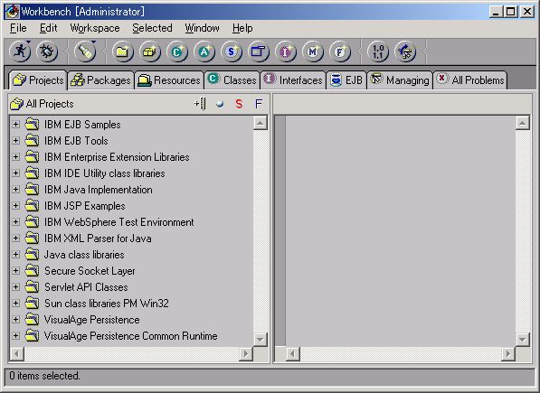Click the Run (running man) toolbar icon
The height and width of the screenshot is (393, 540).
pyautogui.click(x=20, y=51)
